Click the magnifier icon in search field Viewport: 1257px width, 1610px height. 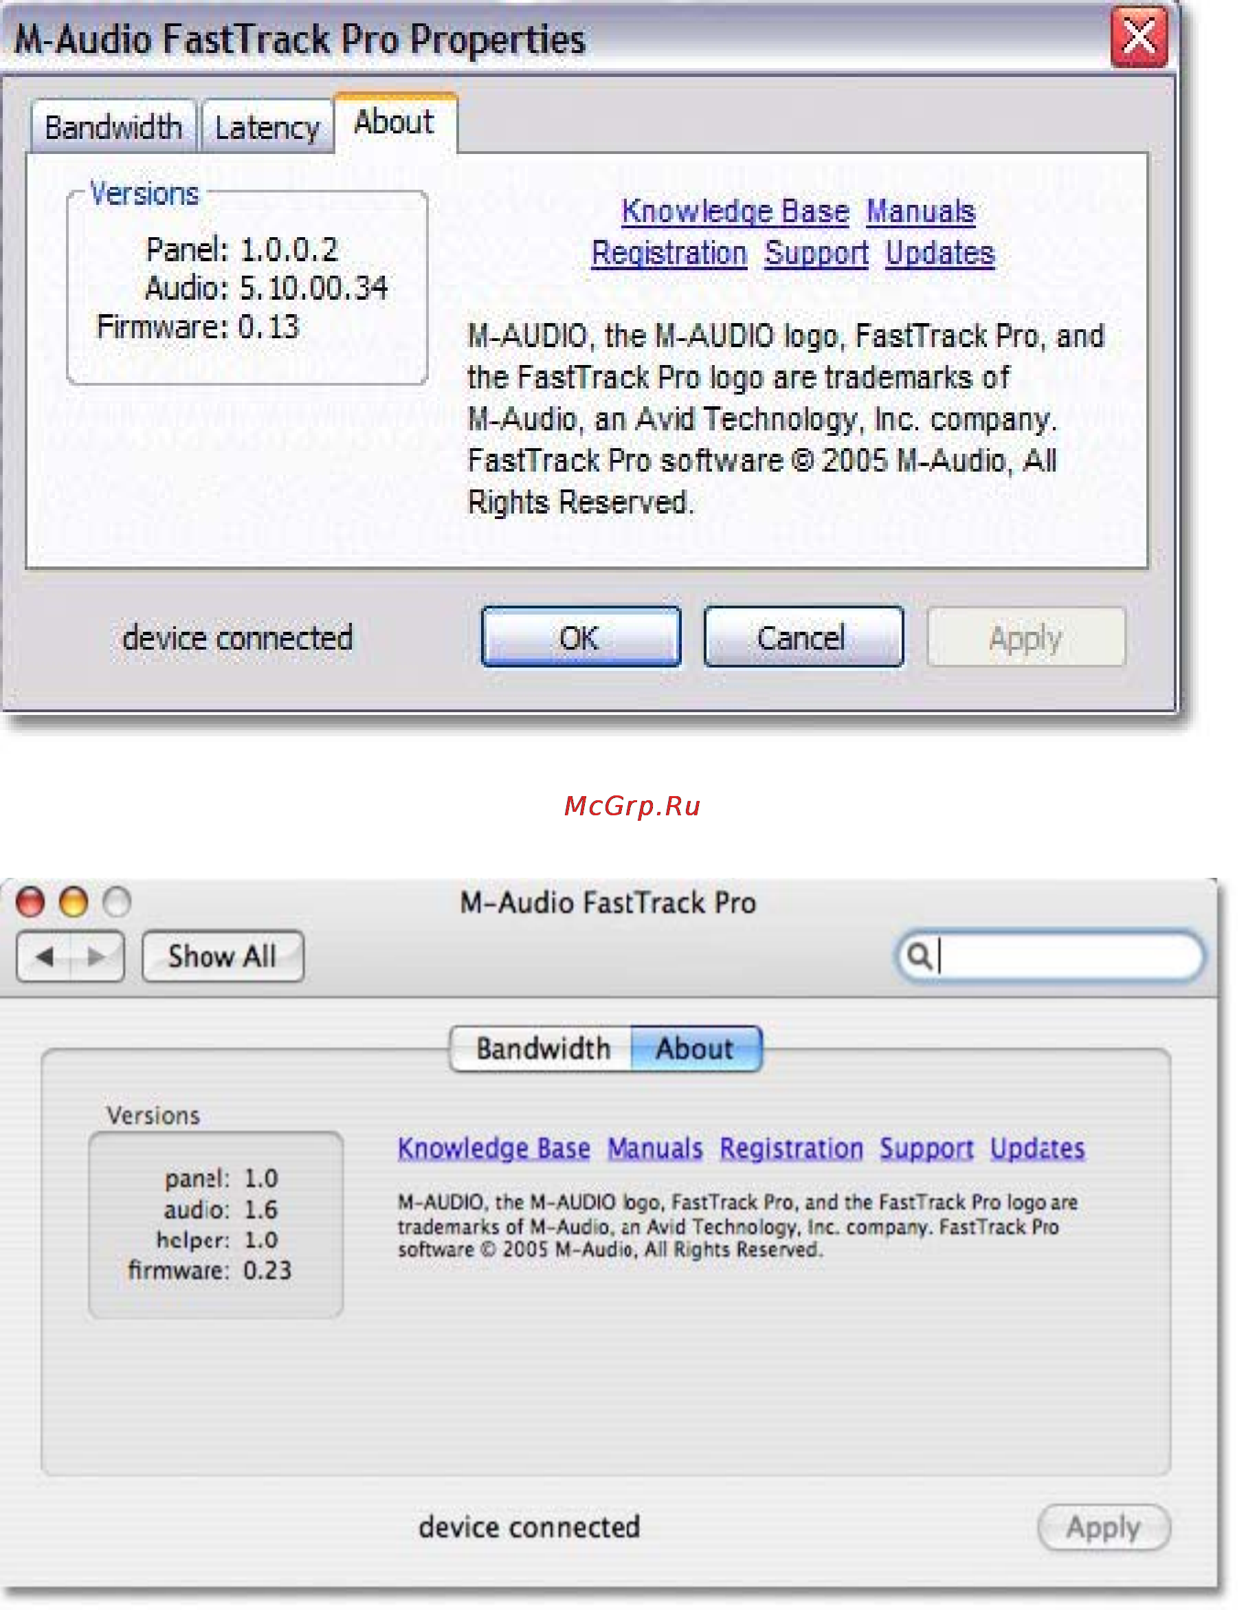[x=918, y=956]
